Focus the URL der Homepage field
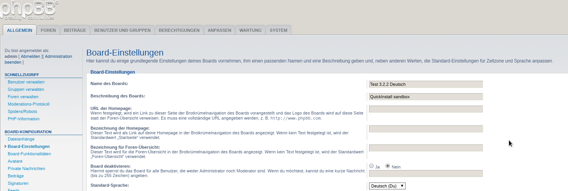Viewport: 568px width, 191px height. point(426,109)
